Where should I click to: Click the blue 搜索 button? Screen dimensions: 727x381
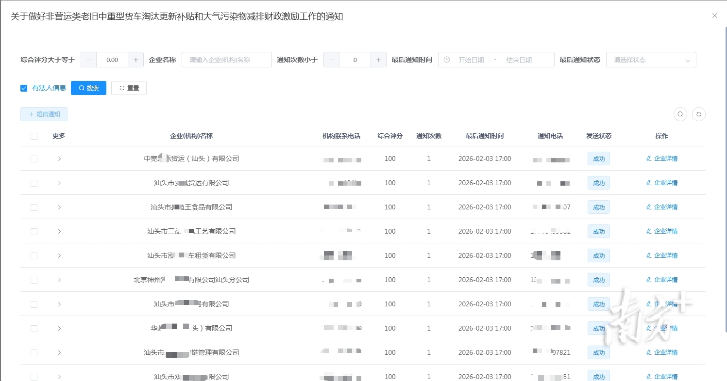tap(88, 88)
